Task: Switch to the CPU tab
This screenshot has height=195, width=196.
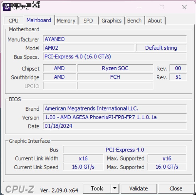Action: point(14,21)
